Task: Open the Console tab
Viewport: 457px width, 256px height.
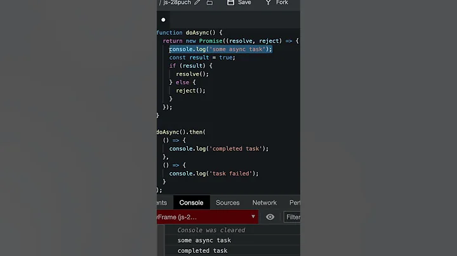Action: click(191, 203)
